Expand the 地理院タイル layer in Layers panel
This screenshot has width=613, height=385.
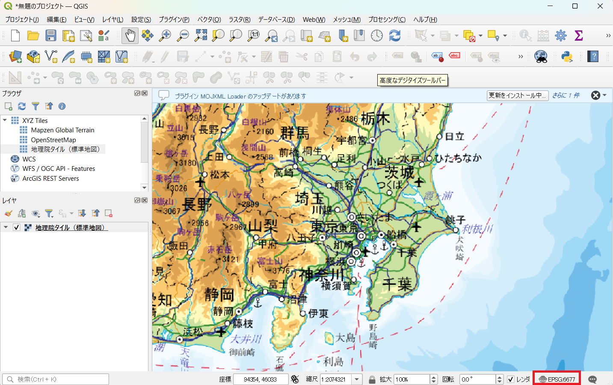coord(6,227)
